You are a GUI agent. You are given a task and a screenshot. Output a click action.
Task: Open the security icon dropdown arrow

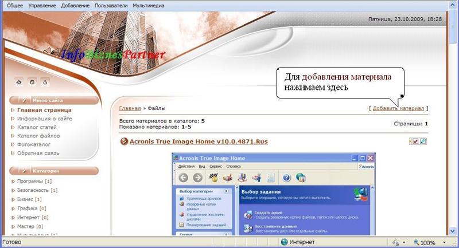404,242
